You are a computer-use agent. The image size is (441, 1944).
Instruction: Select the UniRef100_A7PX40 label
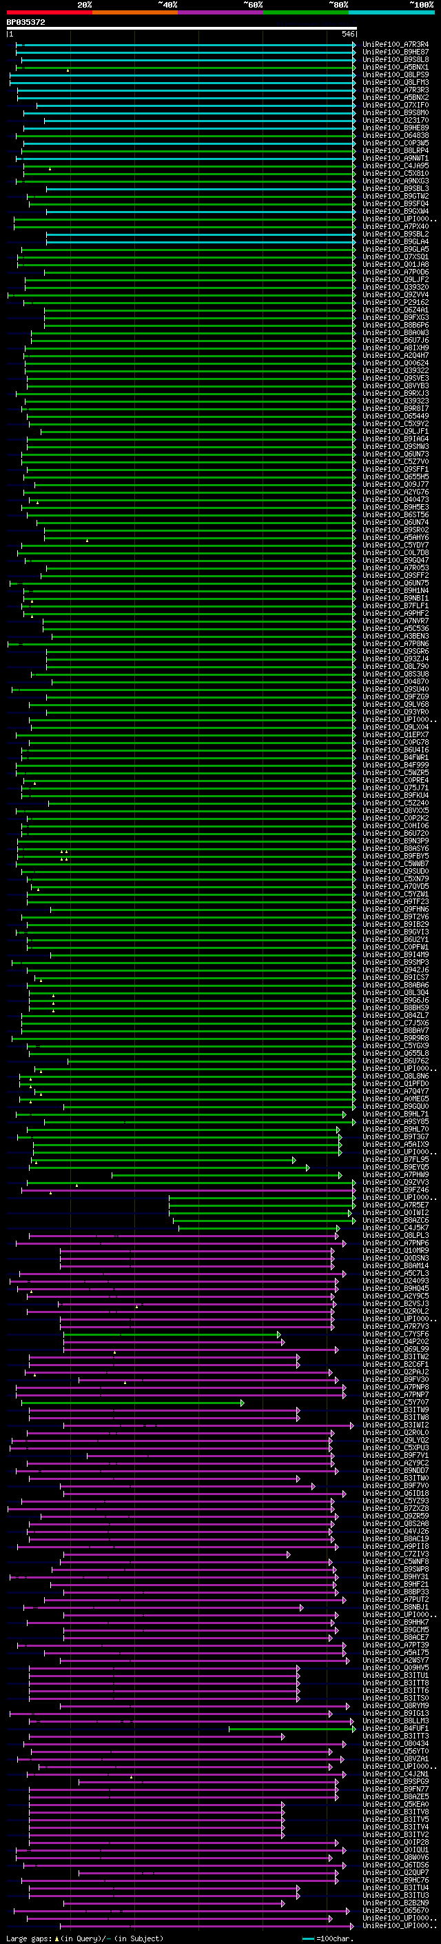click(x=396, y=226)
